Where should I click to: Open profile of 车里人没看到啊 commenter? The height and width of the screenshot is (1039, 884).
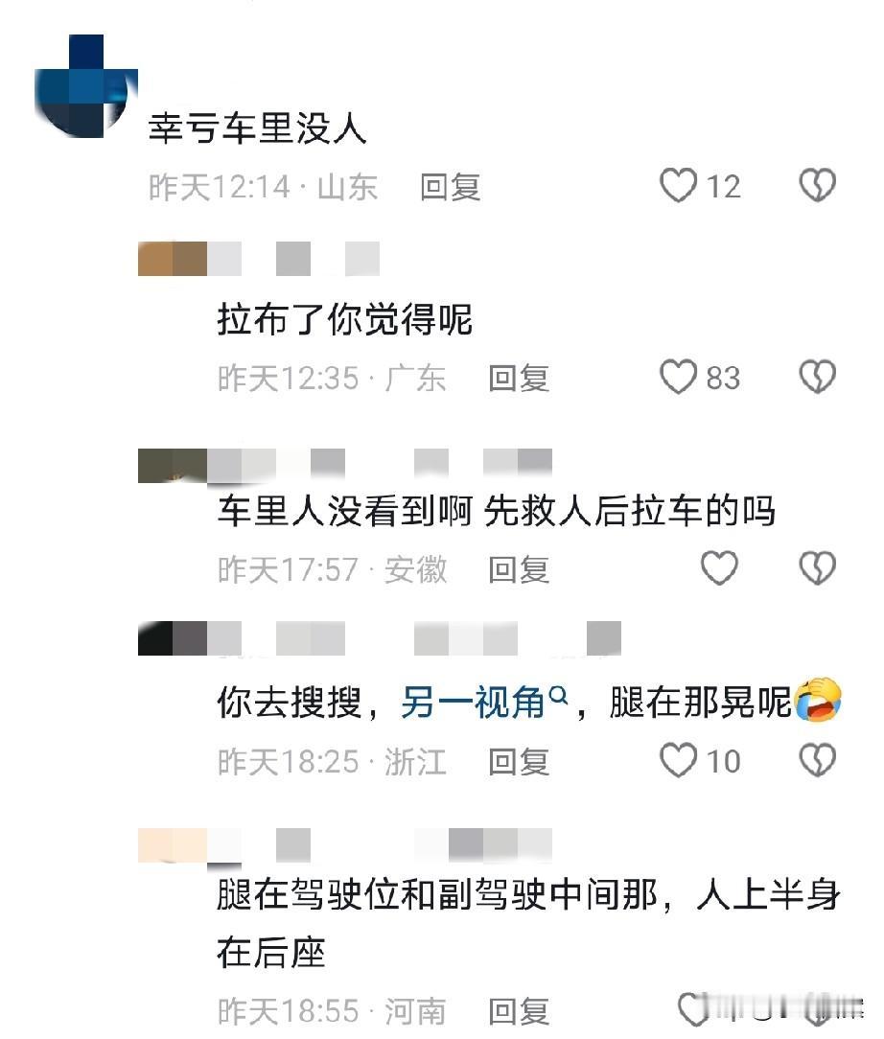(344, 465)
